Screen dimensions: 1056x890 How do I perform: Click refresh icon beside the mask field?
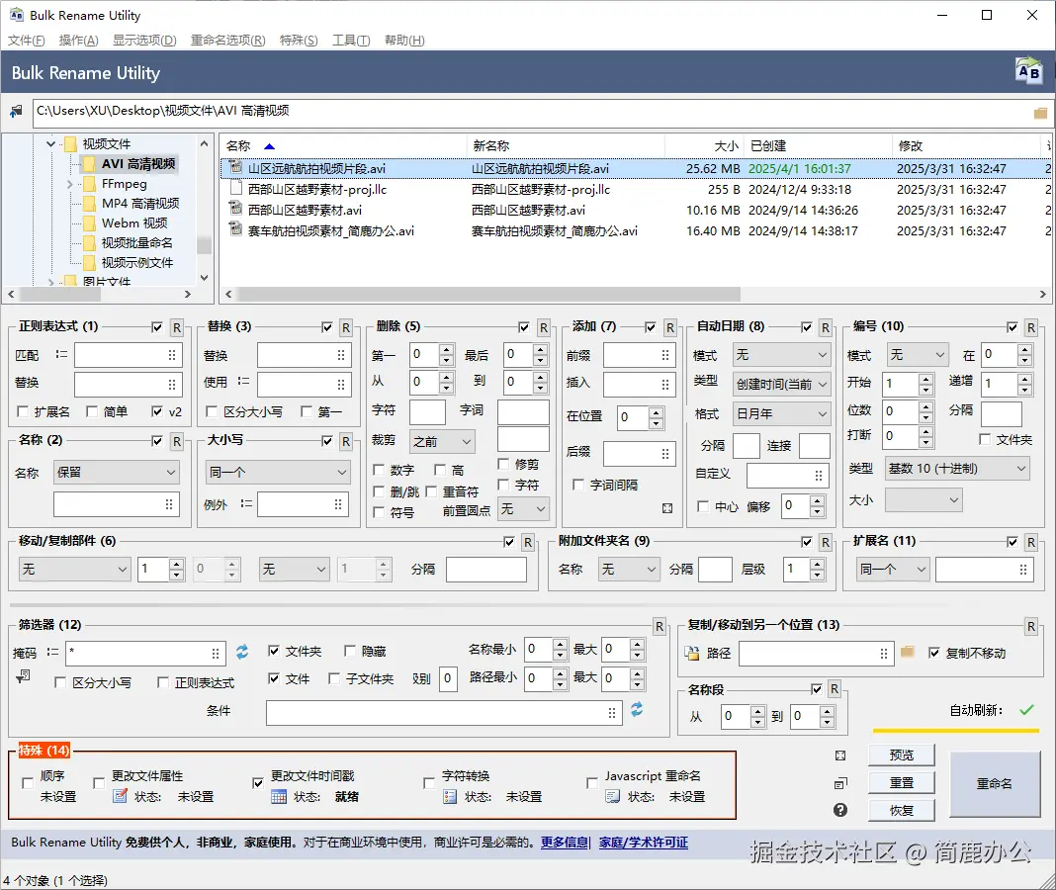(x=242, y=652)
